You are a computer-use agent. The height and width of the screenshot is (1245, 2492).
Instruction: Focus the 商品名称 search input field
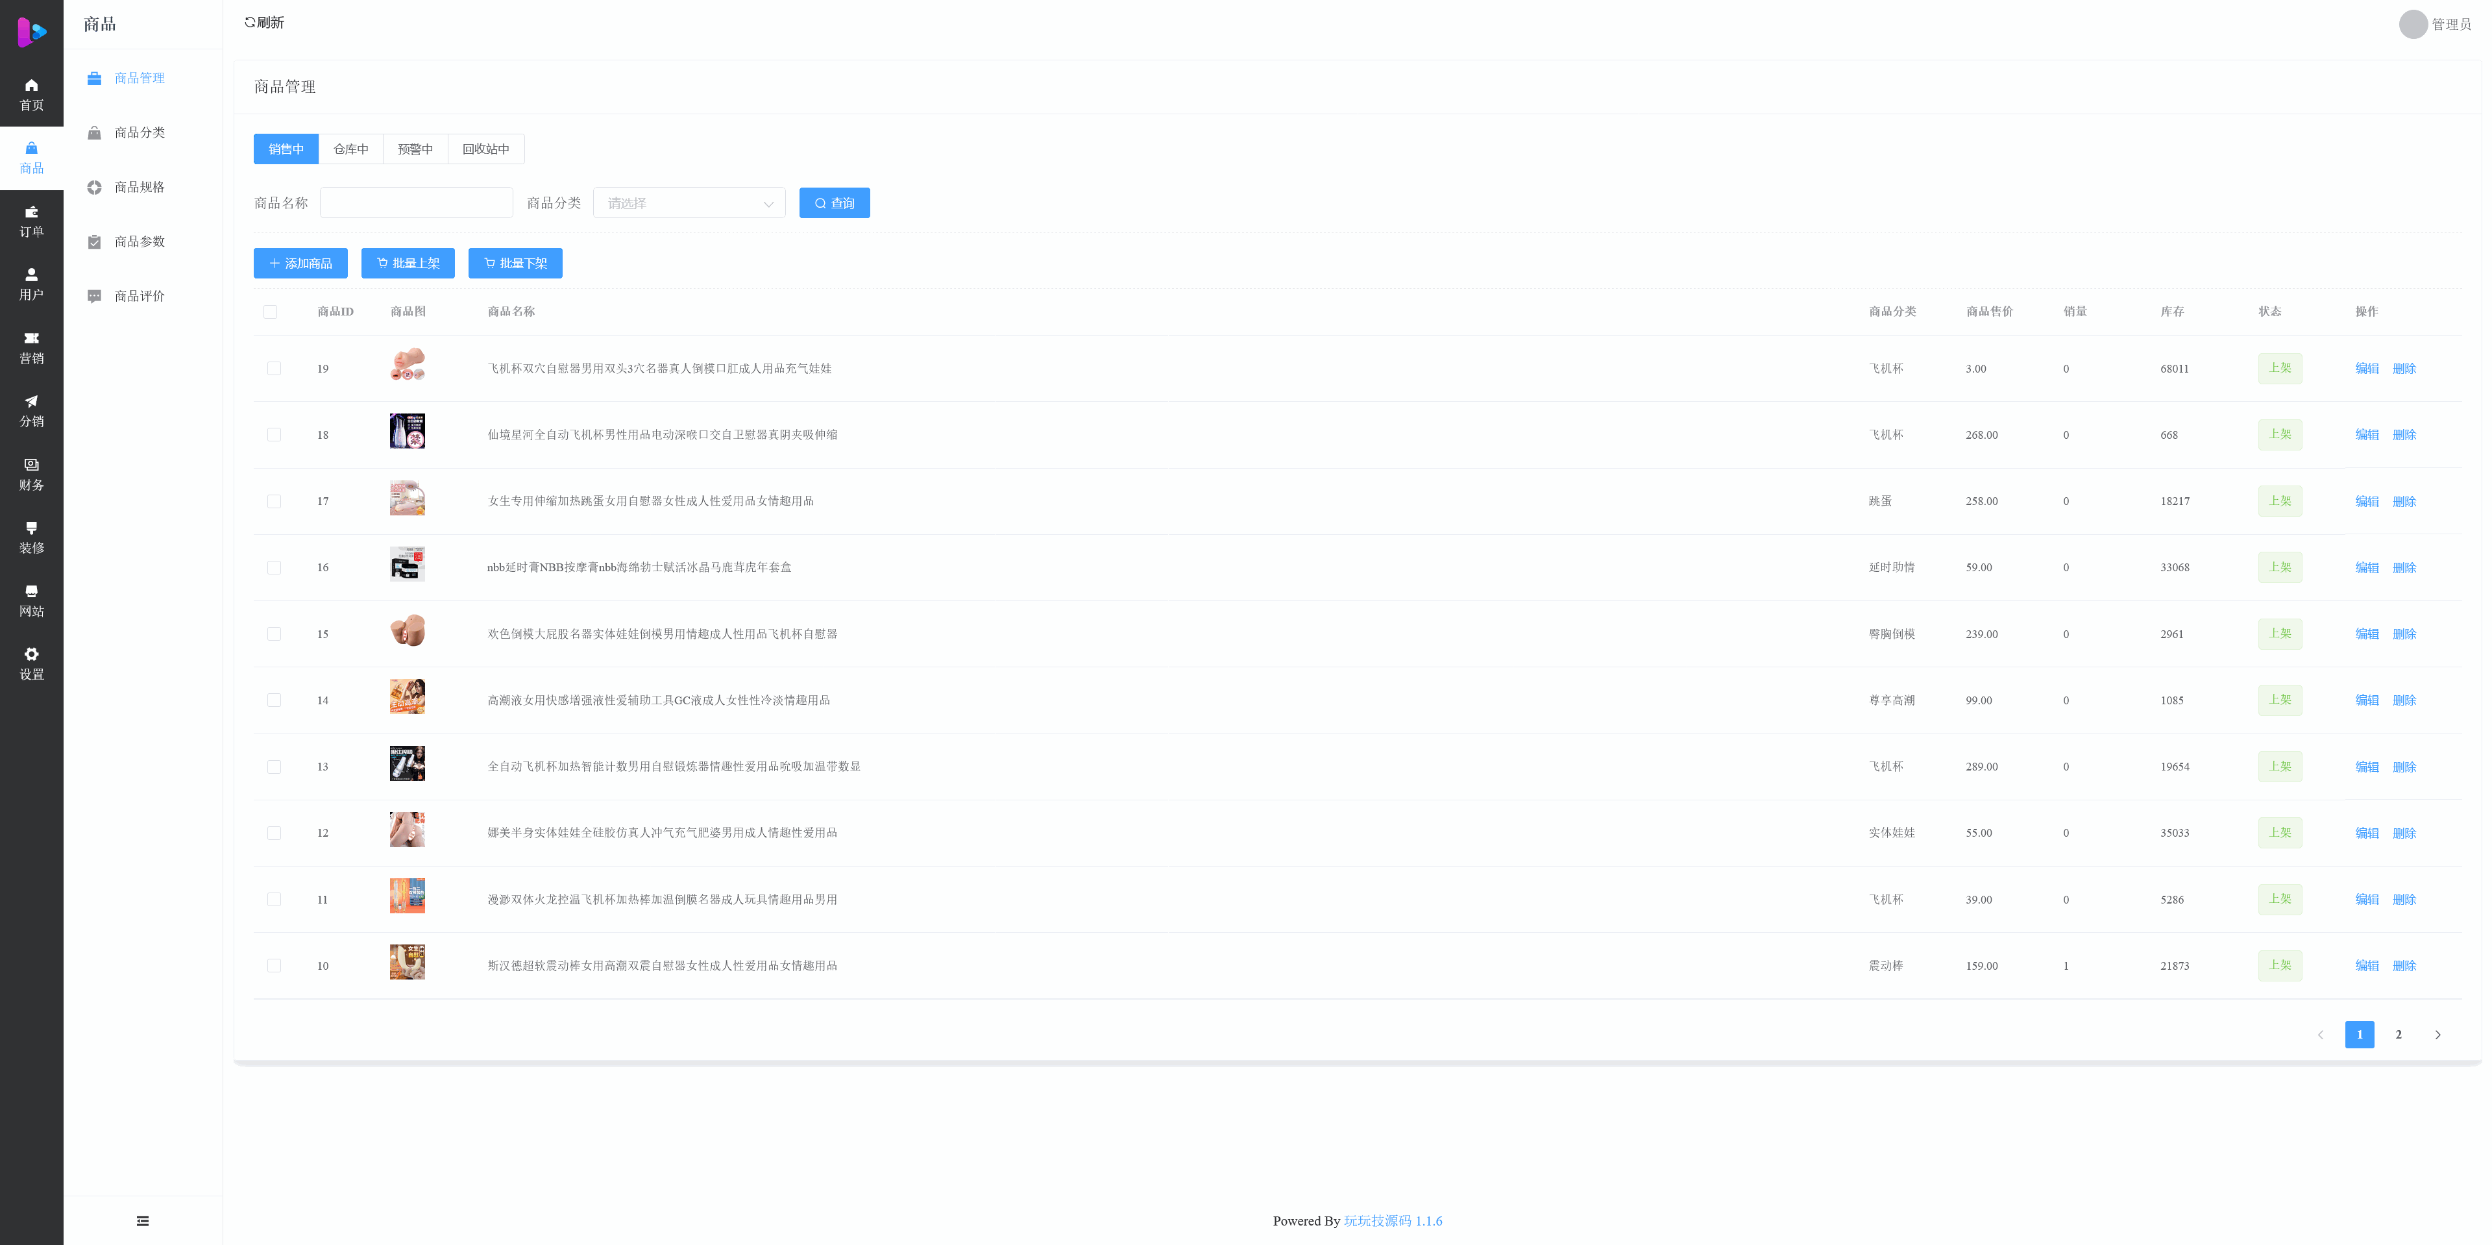pyautogui.click(x=416, y=203)
